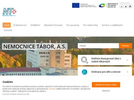Open the Pro pacienty menu item

click(73, 25)
